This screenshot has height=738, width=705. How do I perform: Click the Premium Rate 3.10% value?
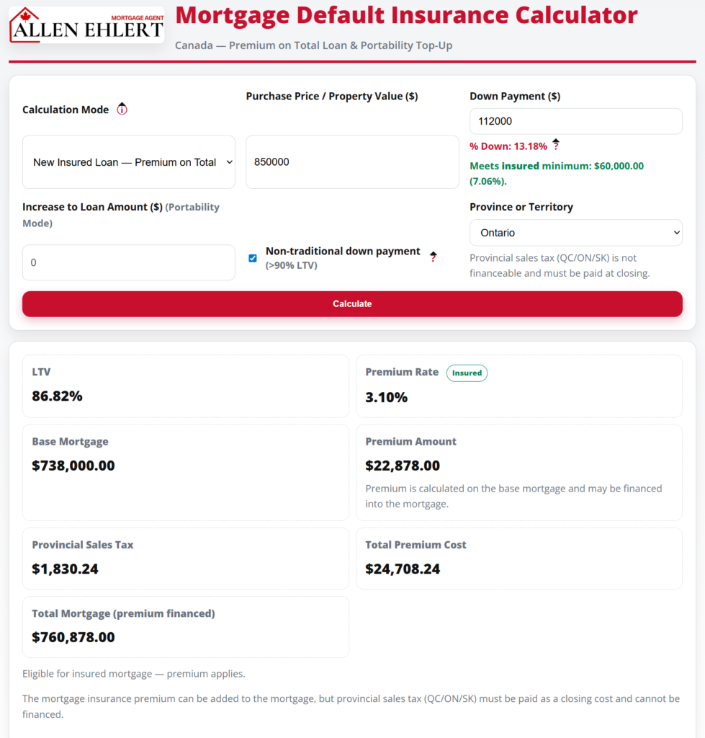tap(387, 397)
